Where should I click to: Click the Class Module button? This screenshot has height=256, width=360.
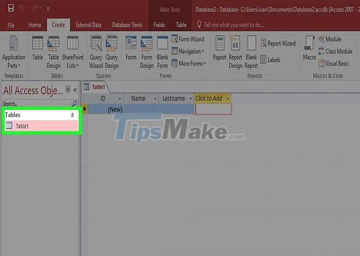point(335,51)
